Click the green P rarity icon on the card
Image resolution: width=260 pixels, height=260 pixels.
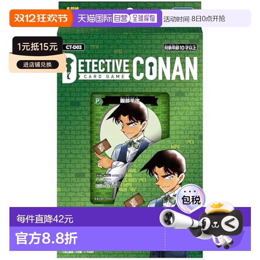click(x=97, y=101)
